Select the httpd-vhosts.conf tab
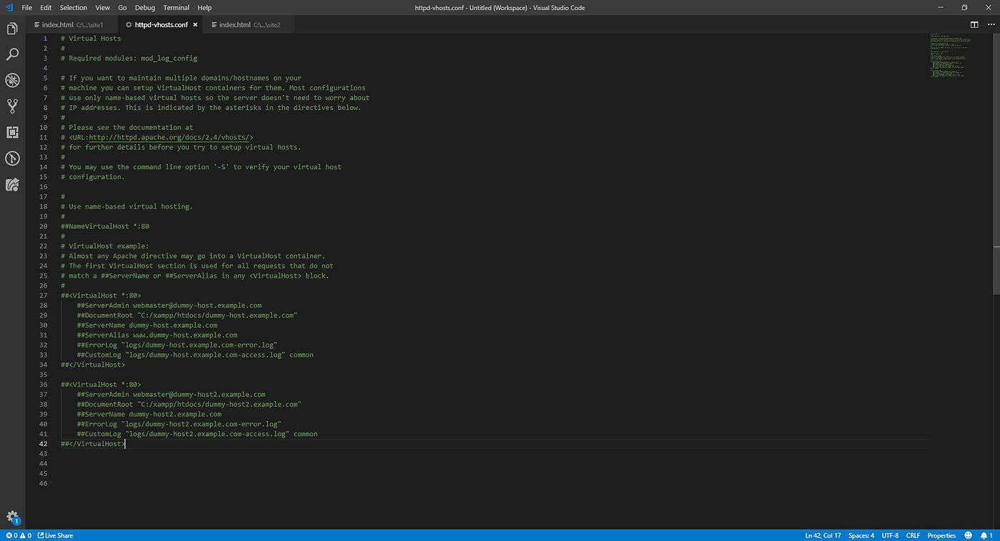Viewport: 1000px width, 541px height. pyautogui.click(x=160, y=24)
